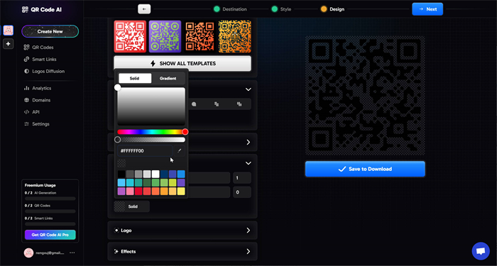Select the transparent checkered swatch under the hex field
This screenshot has height=266, width=497.
tap(121, 163)
